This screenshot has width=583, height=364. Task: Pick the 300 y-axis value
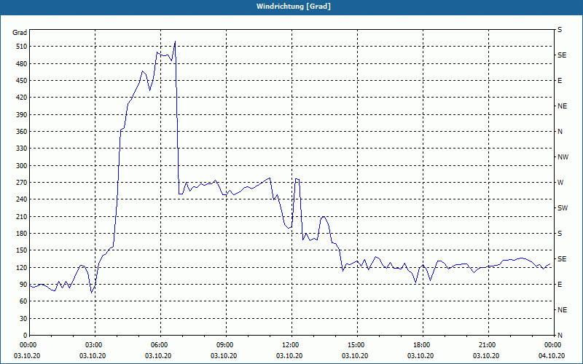[x=21, y=166]
